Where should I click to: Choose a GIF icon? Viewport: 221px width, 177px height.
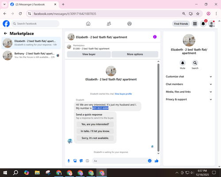click(88, 161)
